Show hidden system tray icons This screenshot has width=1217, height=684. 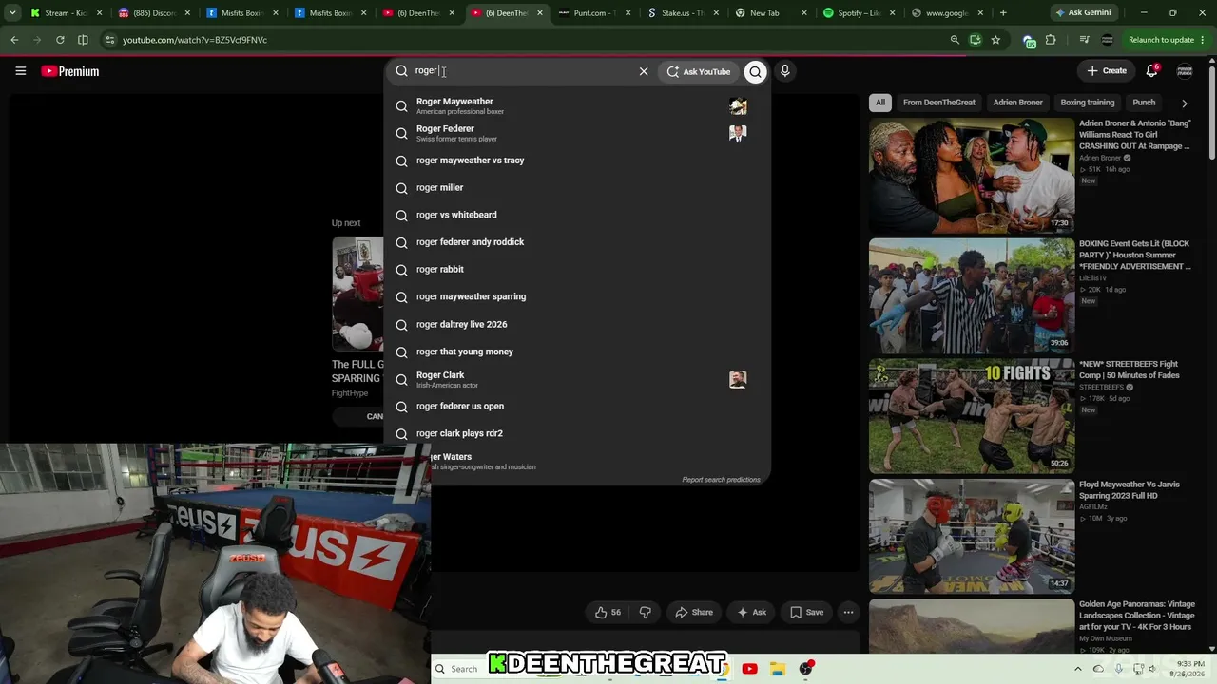pos(1079,669)
